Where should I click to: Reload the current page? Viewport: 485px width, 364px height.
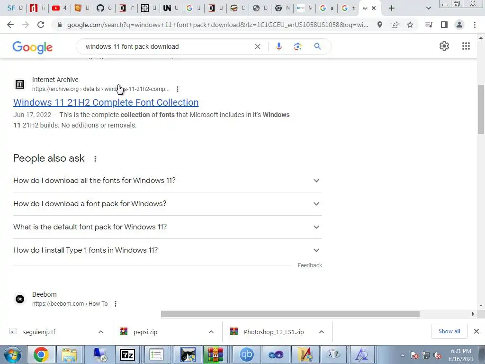click(x=41, y=25)
